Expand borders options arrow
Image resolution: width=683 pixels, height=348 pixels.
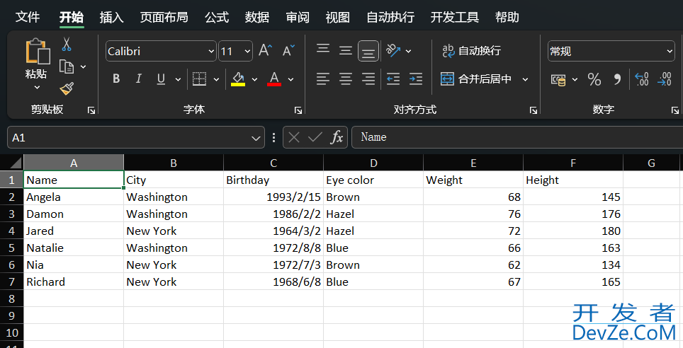point(216,79)
